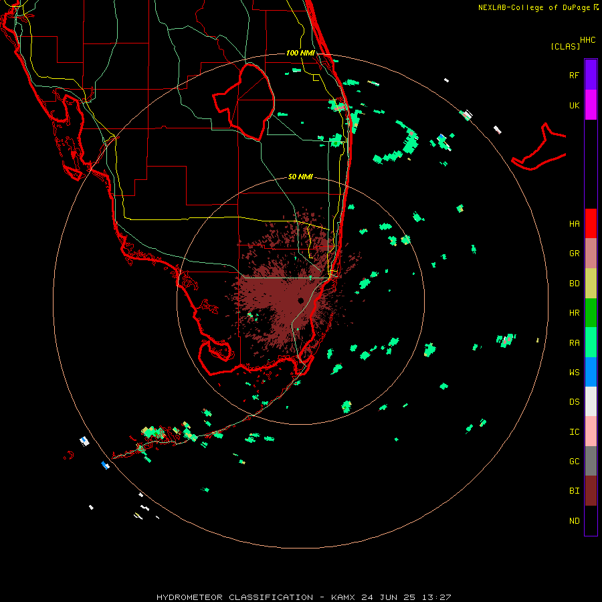This screenshot has width=602, height=602.
Task: Click the black radar site dot
Action: tap(300, 300)
